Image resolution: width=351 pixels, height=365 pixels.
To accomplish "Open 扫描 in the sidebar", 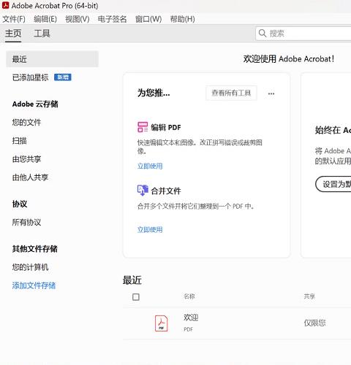I will point(20,141).
